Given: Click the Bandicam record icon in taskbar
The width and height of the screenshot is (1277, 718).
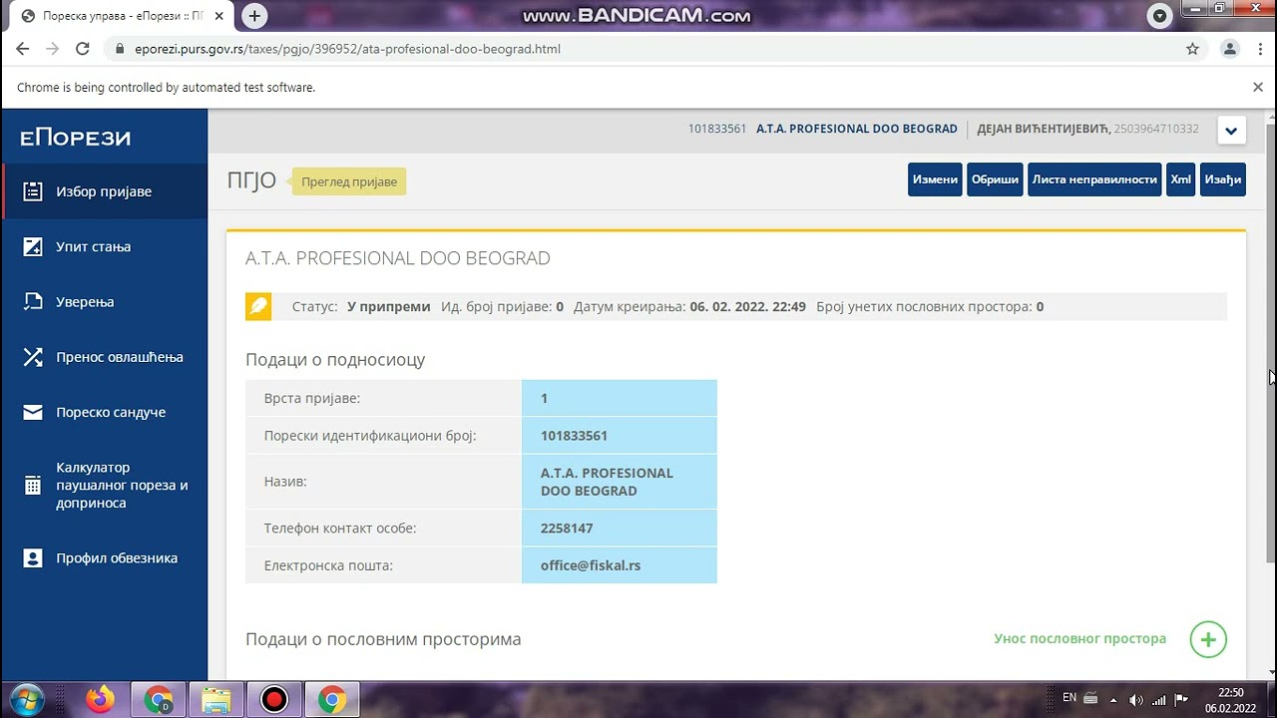Looking at the screenshot, I should [x=273, y=699].
